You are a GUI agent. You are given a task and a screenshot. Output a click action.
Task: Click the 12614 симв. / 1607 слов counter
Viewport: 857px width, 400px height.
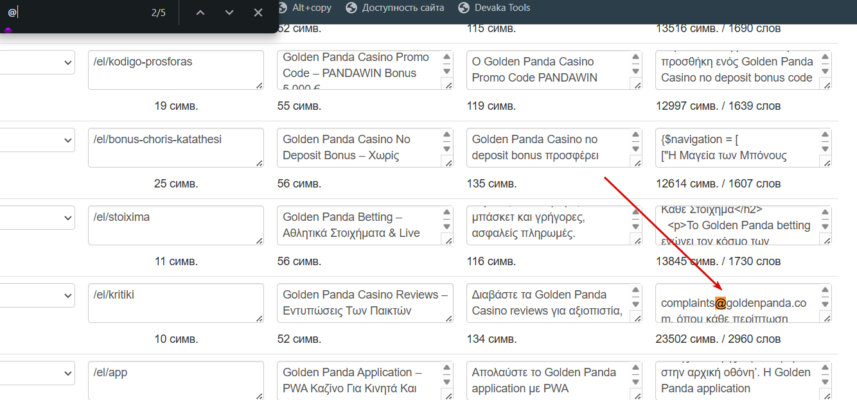(x=718, y=184)
